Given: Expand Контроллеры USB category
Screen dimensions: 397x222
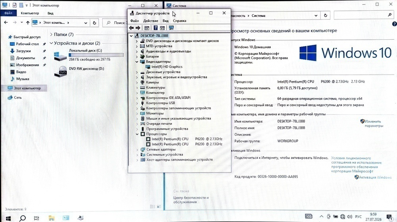Looking at the screenshot, I should pos(137,103).
